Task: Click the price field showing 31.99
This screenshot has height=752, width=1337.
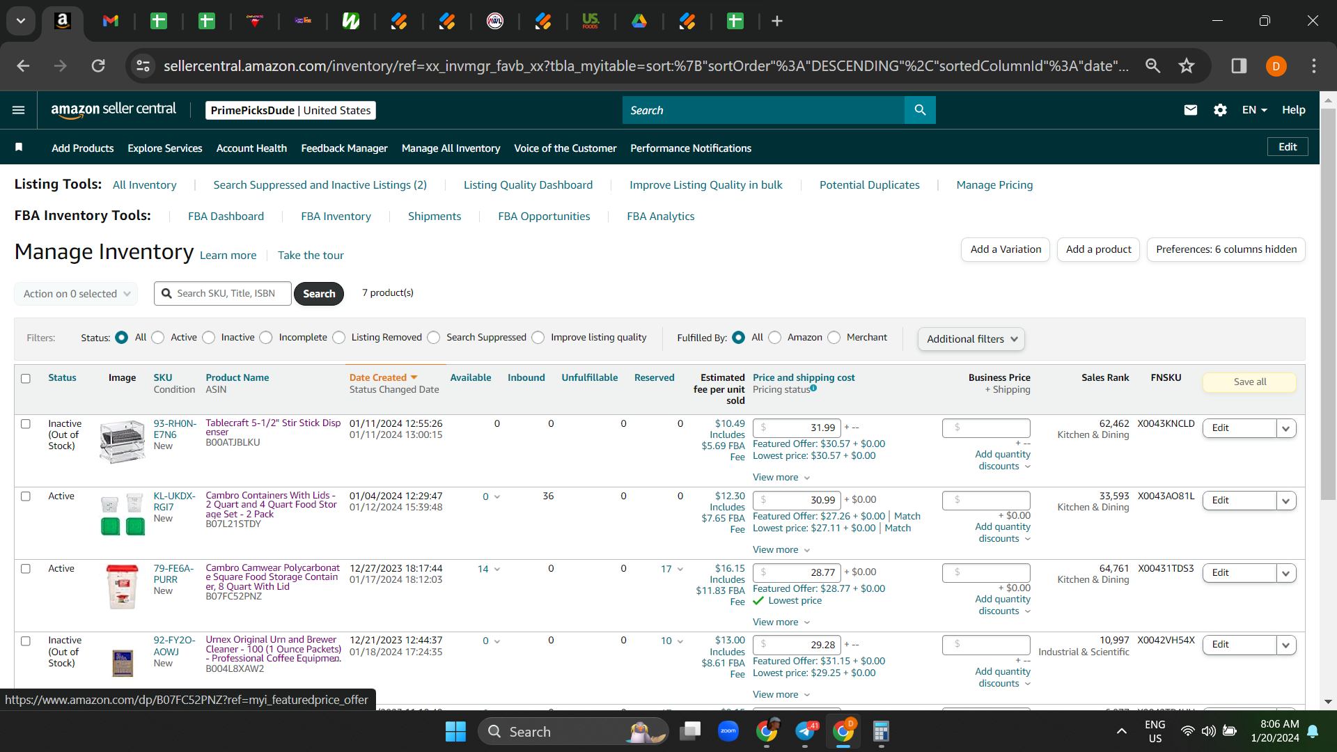Action: [x=797, y=428]
